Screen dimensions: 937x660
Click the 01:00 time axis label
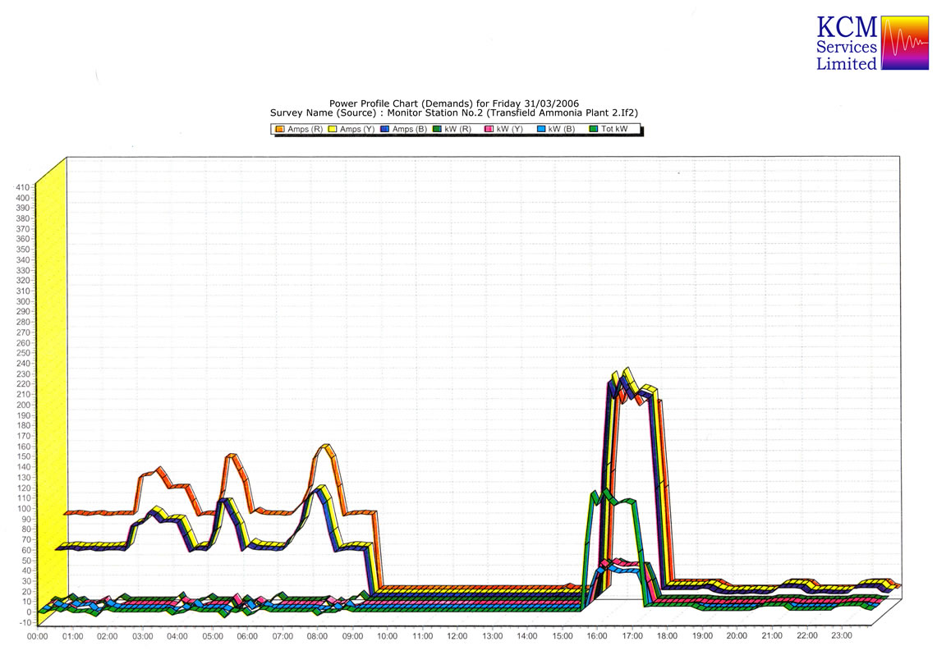(x=73, y=637)
